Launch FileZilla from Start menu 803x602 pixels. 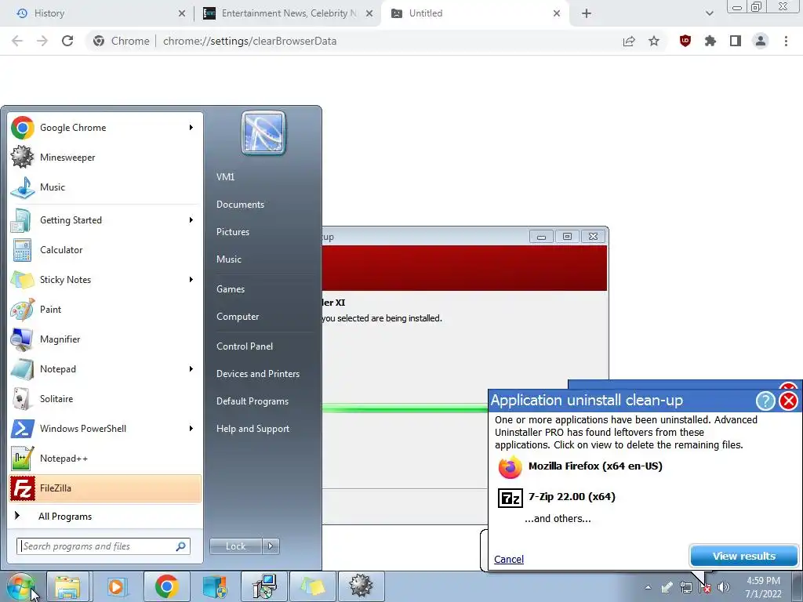pos(105,488)
